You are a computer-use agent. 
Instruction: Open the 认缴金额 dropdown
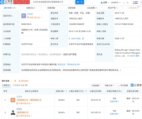pos(96,86)
